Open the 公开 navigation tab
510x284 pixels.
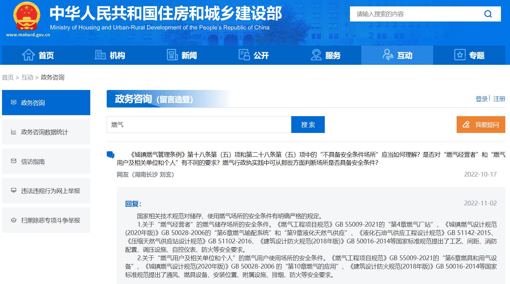pos(253,55)
